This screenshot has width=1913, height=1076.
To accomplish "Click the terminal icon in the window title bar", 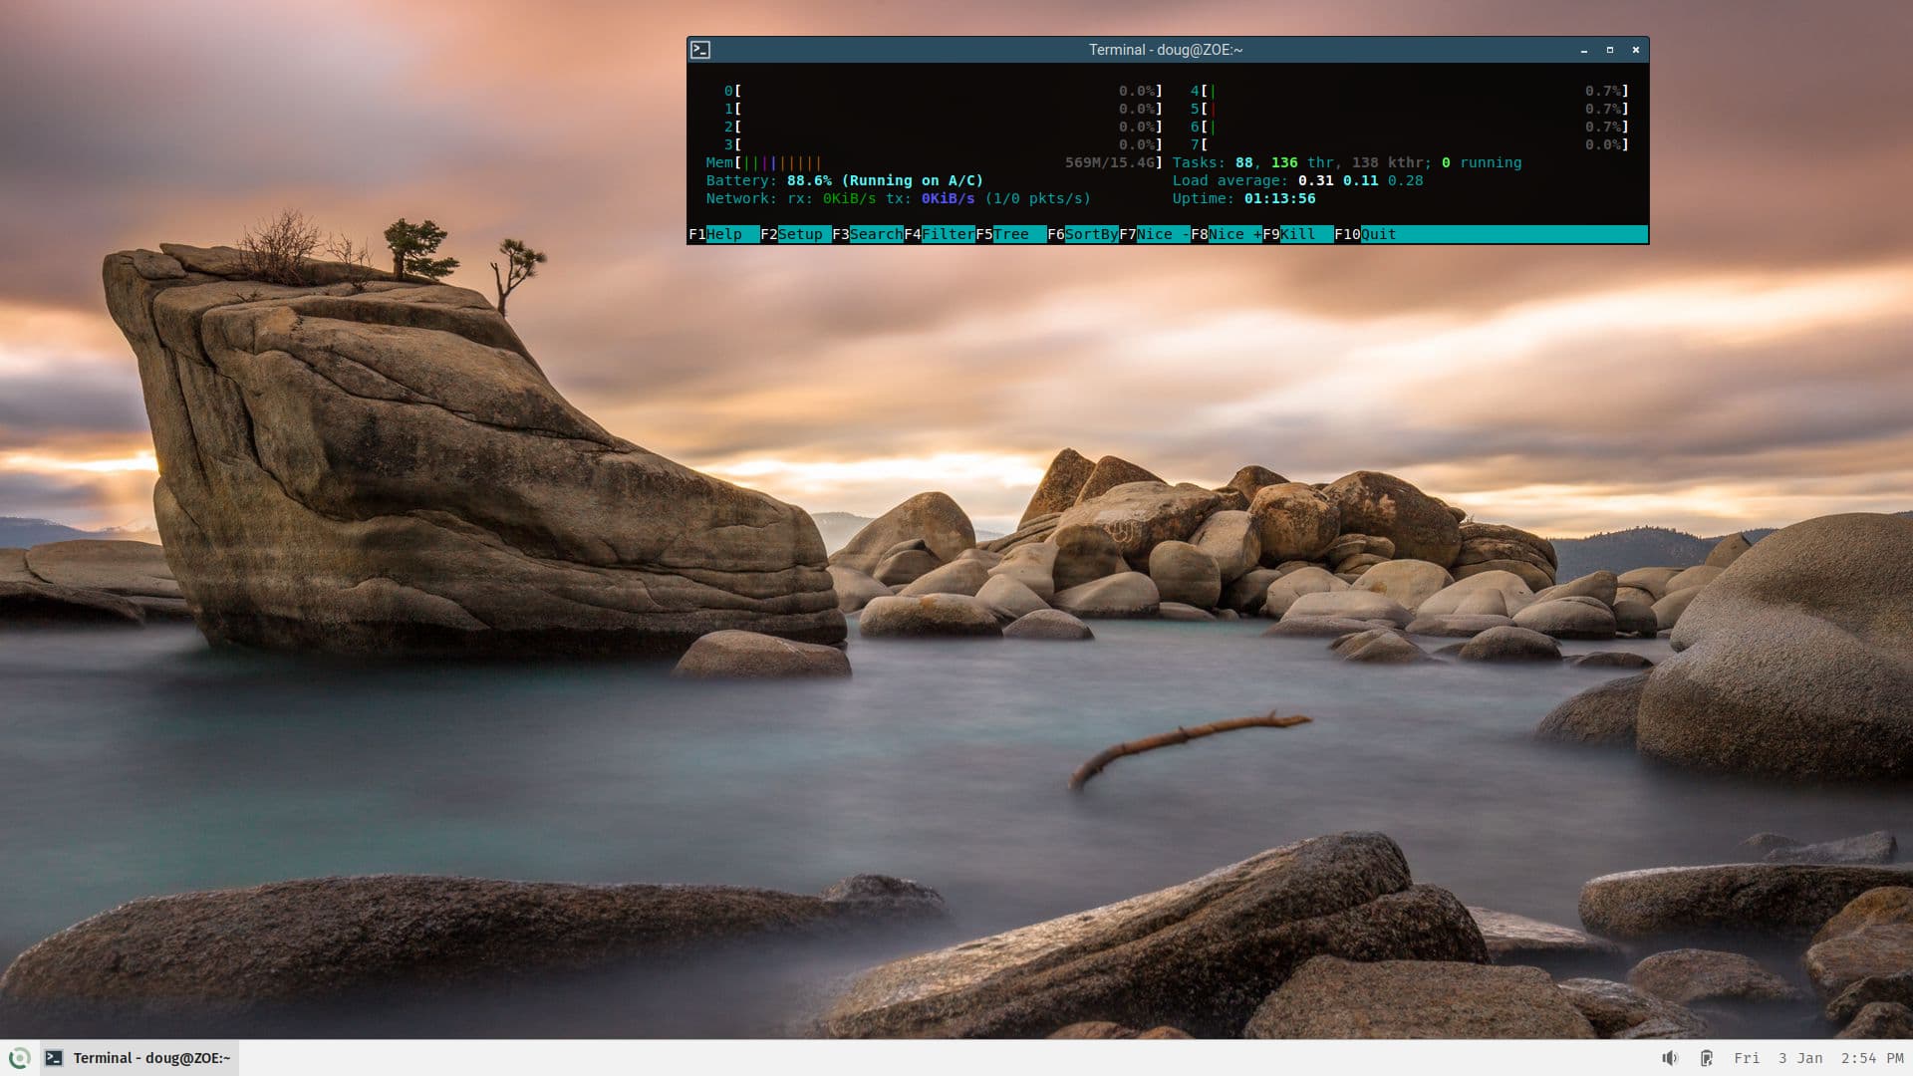I will pyautogui.click(x=700, y=50).
